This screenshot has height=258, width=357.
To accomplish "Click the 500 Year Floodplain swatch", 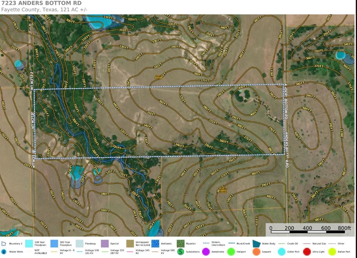I will tap(54, 243).
